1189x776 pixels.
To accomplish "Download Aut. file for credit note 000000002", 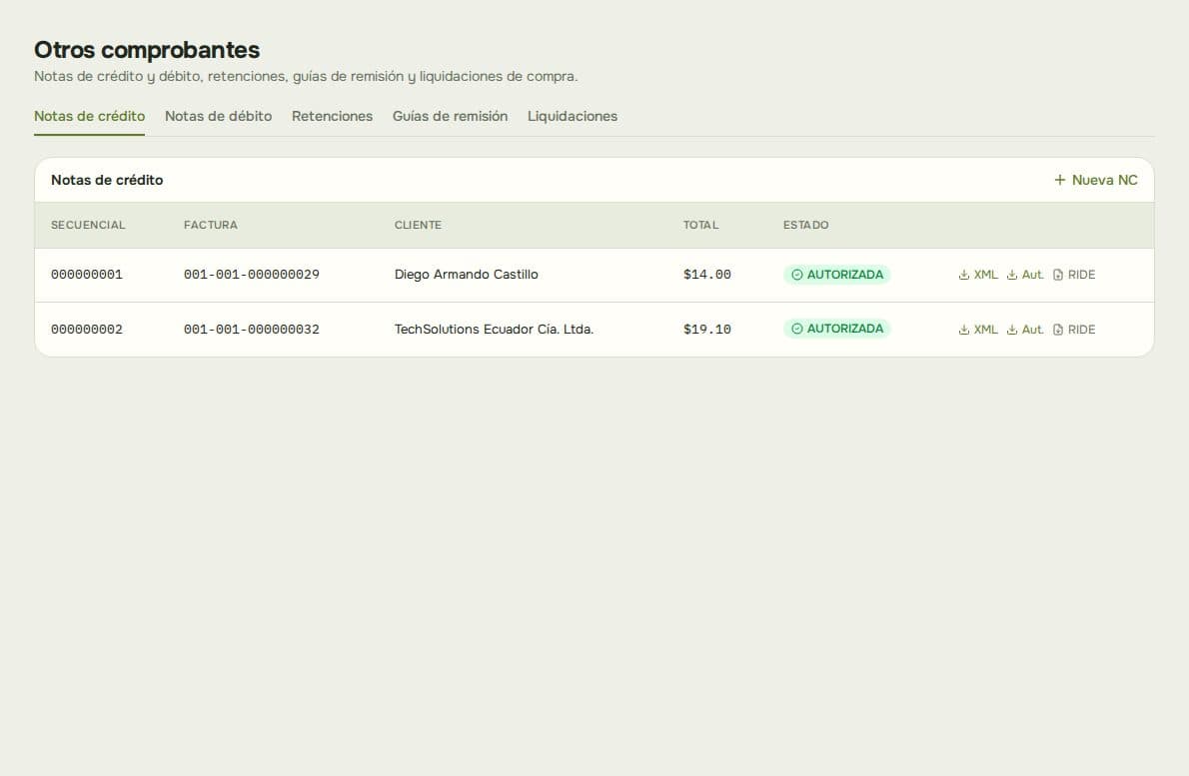I will coord(1025,329).
